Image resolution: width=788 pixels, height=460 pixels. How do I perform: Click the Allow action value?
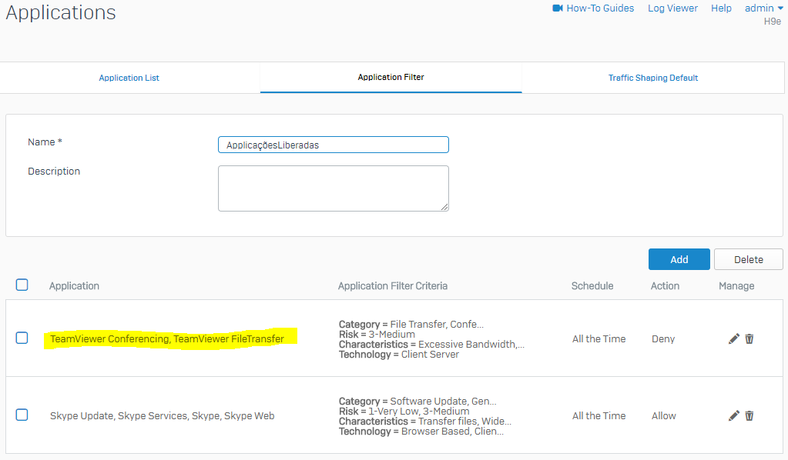click(x=663, y=416)
